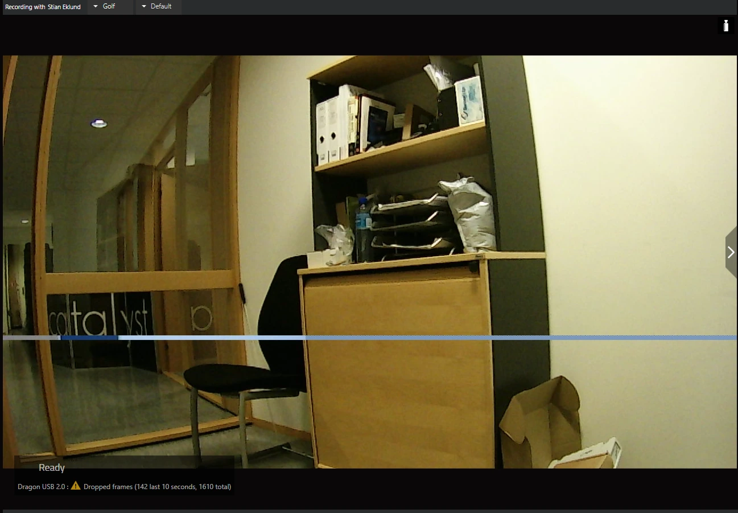Click hatched blue section of overlay line
This screenshot has height=513, width=738.
tap(521, 338)
